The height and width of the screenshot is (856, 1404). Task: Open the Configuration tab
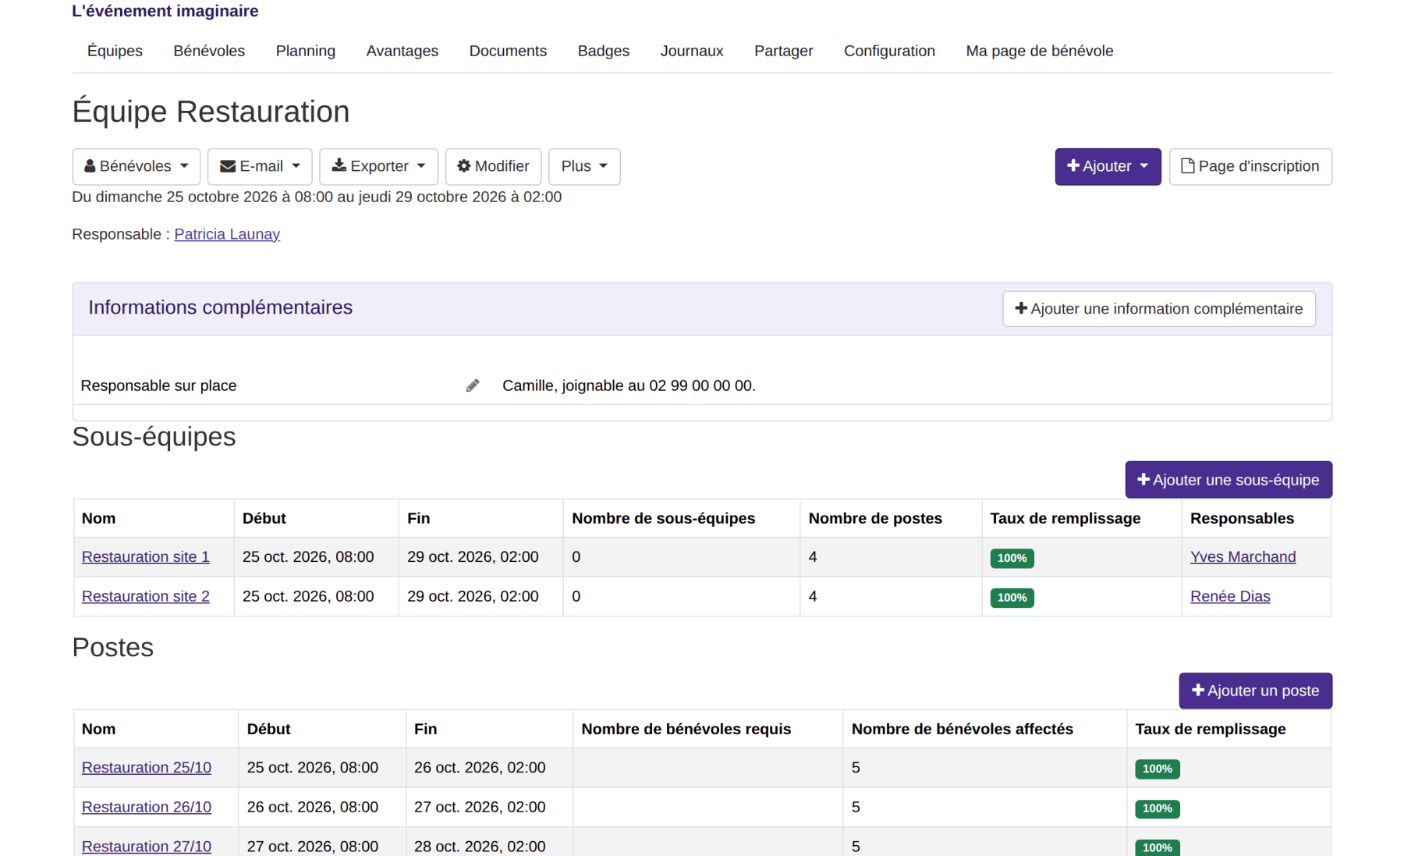pos(889,51)
